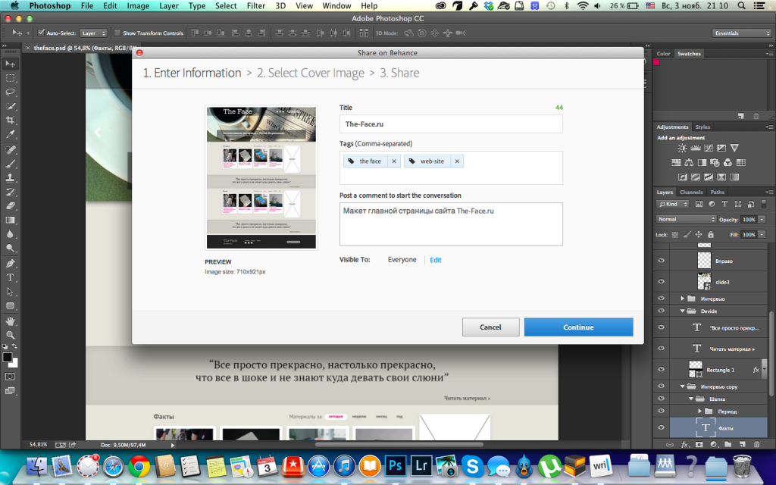Viewport: 776px width, 485px height.
Task: Select the Rectangular Marquee tool
Action: coord(10,78)
